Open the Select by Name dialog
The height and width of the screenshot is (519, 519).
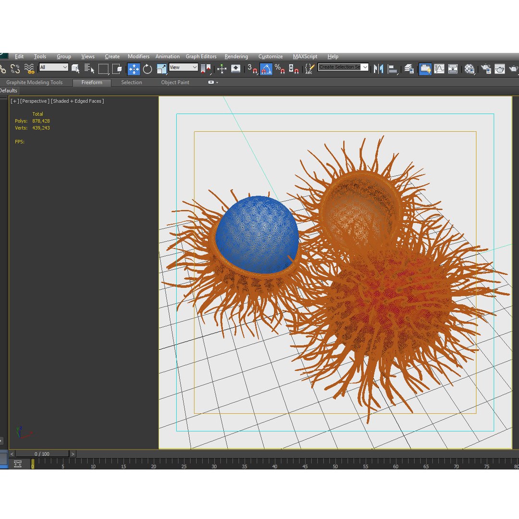(x=89, y=69)
